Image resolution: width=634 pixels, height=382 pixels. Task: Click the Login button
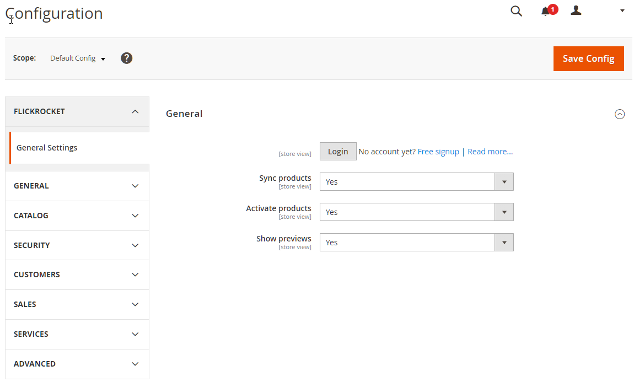pyautogui.click(x=338, y=152)
